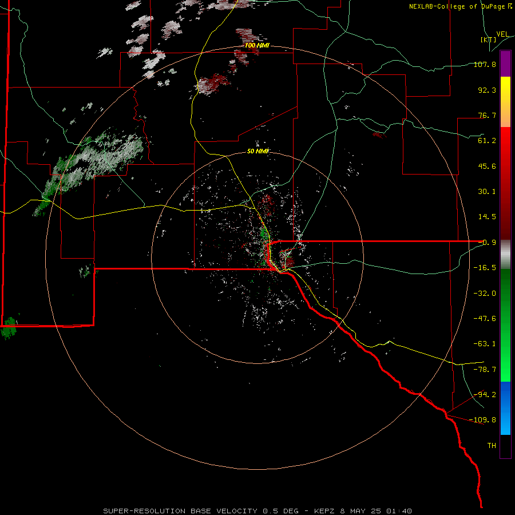Click the green segment of the color bar
The height and width of the screenshot is (515, 515).
[505, 325]
